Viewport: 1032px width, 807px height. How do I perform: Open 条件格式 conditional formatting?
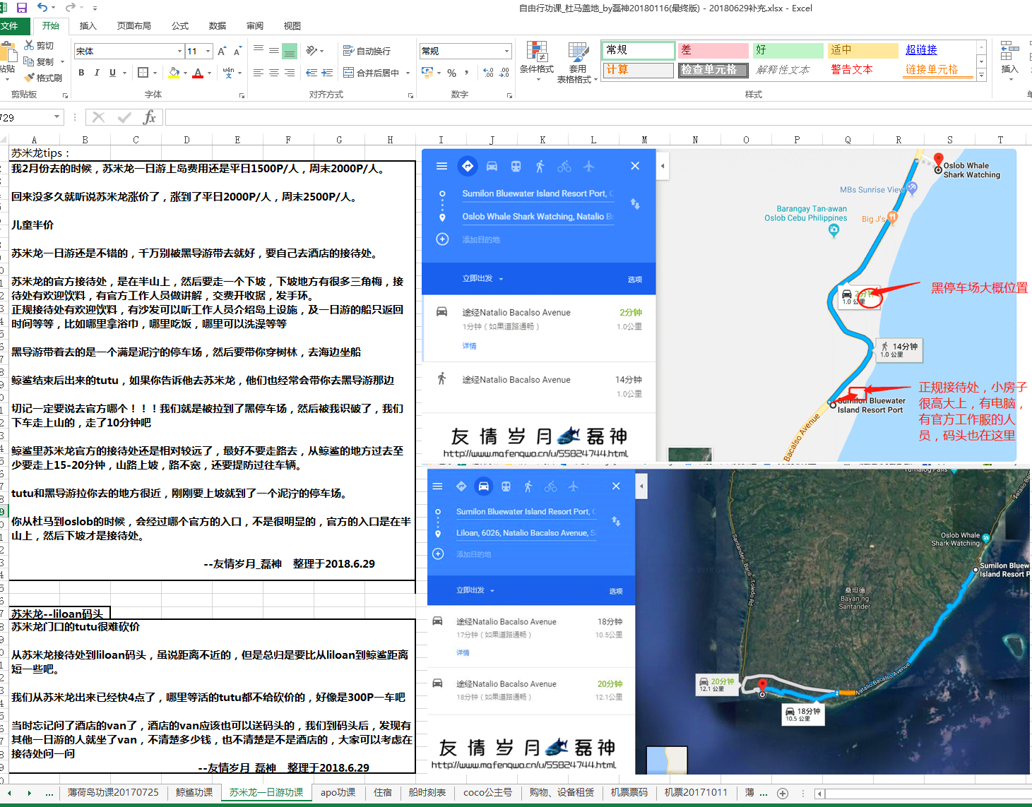[537, 60]
